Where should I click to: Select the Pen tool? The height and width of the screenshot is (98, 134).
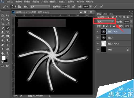(x=2, y=45)
